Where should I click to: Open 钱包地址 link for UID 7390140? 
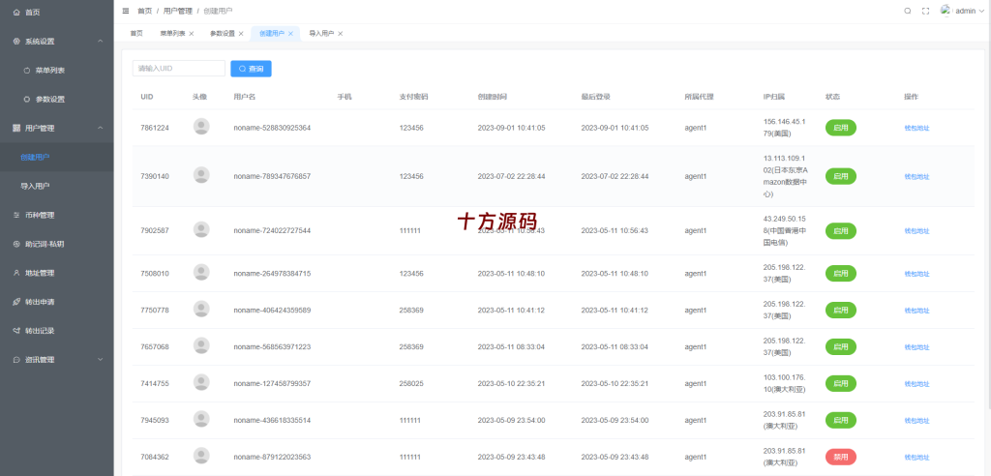(x=916, y=176)
